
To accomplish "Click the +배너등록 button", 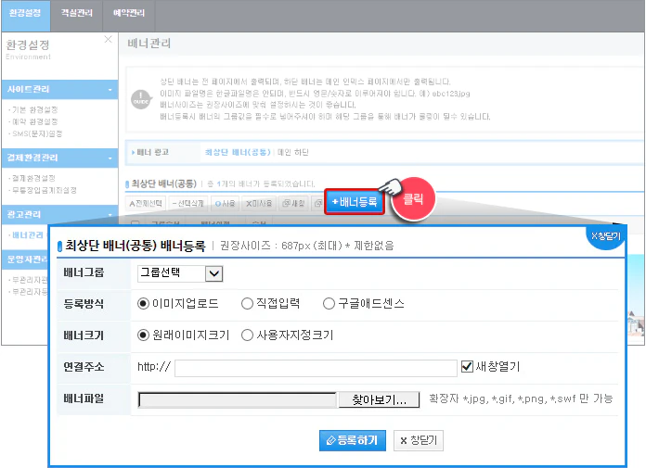I will coord(355,202).
